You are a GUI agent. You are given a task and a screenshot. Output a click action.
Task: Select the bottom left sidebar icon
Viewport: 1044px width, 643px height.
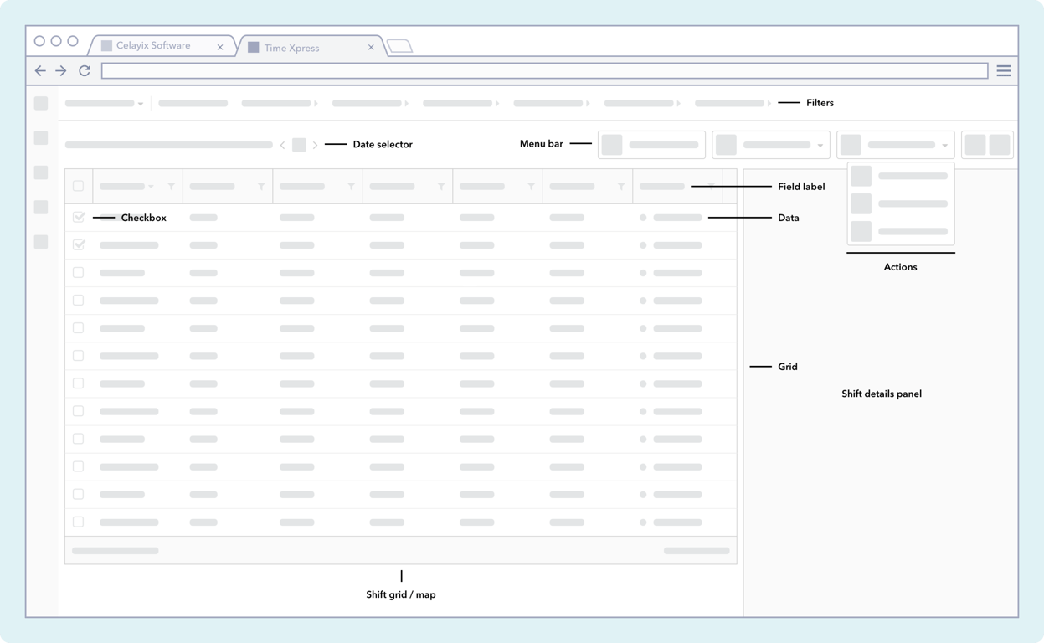41,242
